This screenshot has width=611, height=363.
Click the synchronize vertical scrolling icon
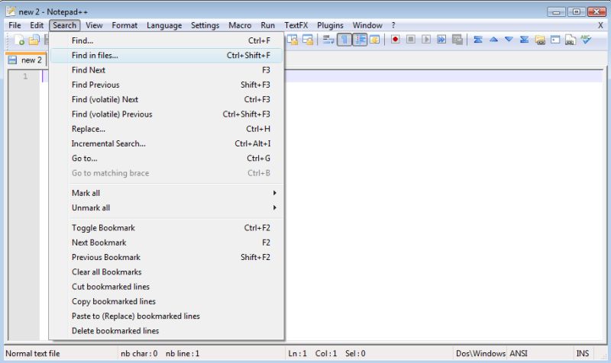(293, 40)
